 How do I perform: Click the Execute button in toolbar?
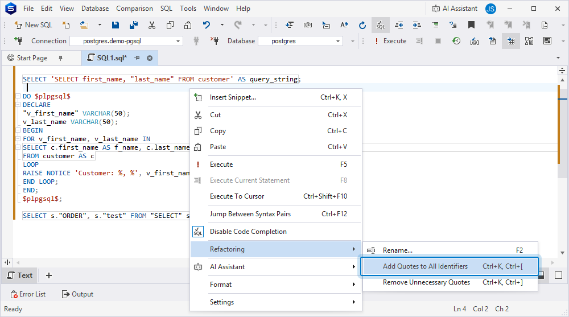point(390,41)
